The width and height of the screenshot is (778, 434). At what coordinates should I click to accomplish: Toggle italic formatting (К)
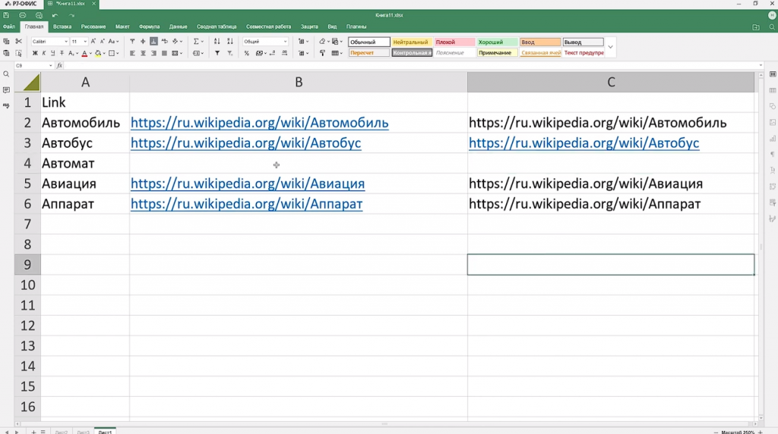point(43,53)
